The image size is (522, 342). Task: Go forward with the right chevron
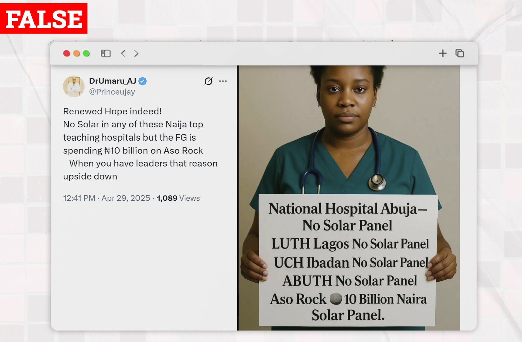click(x=136, y=54)
